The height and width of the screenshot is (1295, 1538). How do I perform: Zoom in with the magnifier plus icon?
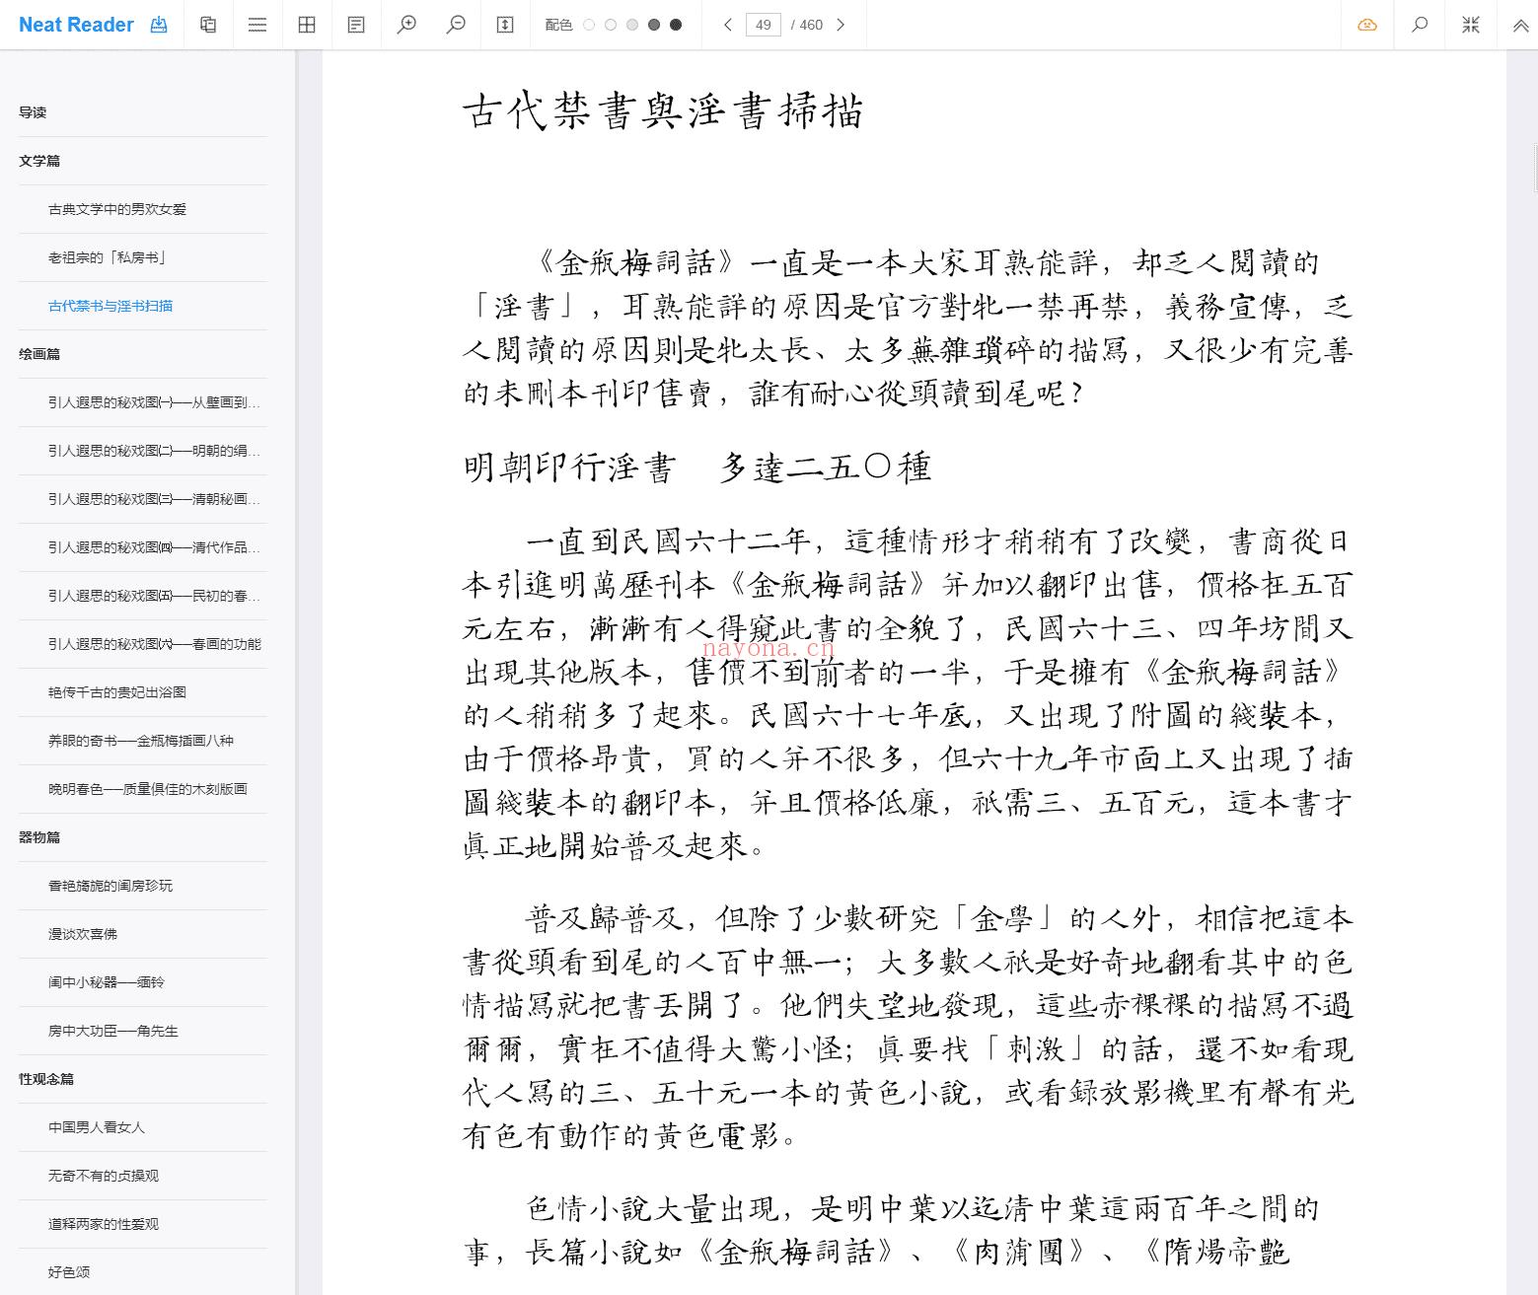click(406, 25)
